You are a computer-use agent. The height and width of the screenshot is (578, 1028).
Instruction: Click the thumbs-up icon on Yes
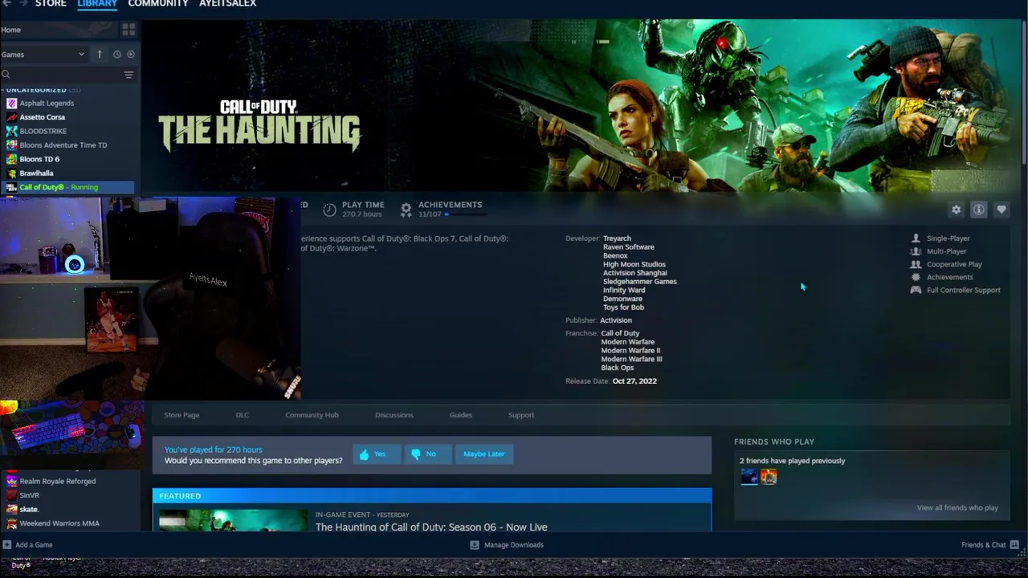click(x=364, y=454)
